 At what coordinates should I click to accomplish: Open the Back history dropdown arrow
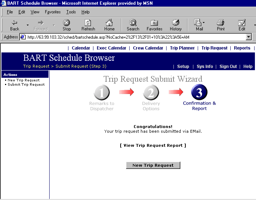pyautogui.click(x=28, y=25)
